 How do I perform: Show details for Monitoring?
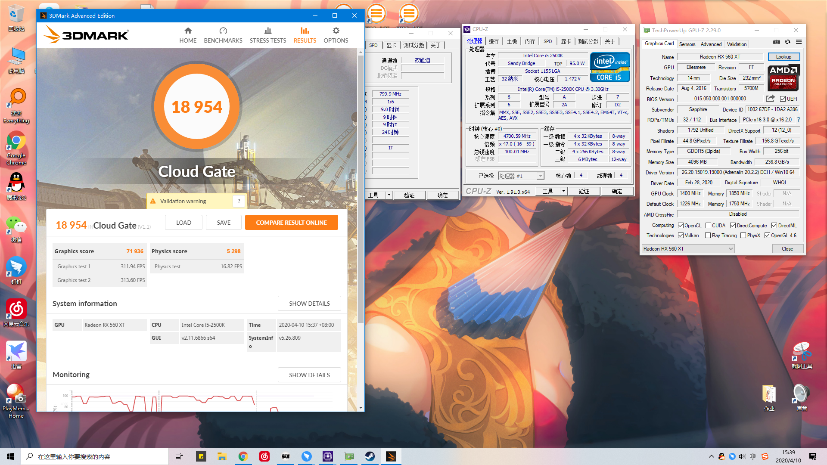pyautogui.click(x=309, y=375)
